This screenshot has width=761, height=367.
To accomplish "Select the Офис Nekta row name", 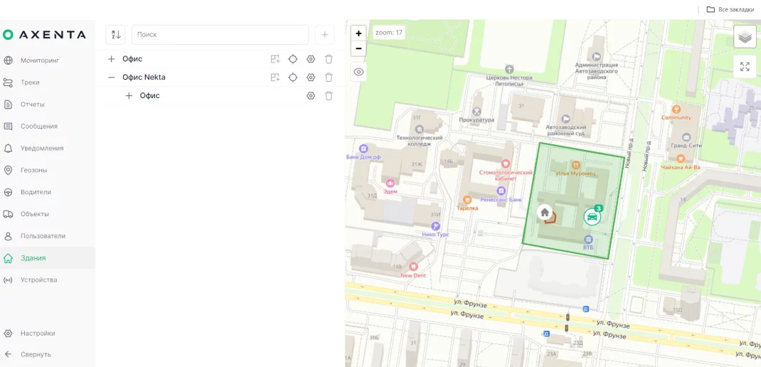I will coord(144,78).
